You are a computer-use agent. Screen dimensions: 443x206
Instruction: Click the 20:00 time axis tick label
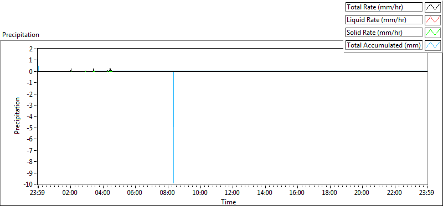coord(362,193)
